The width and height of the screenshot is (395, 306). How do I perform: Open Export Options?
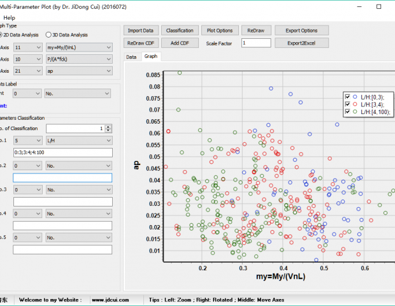[x=301, y=31]
